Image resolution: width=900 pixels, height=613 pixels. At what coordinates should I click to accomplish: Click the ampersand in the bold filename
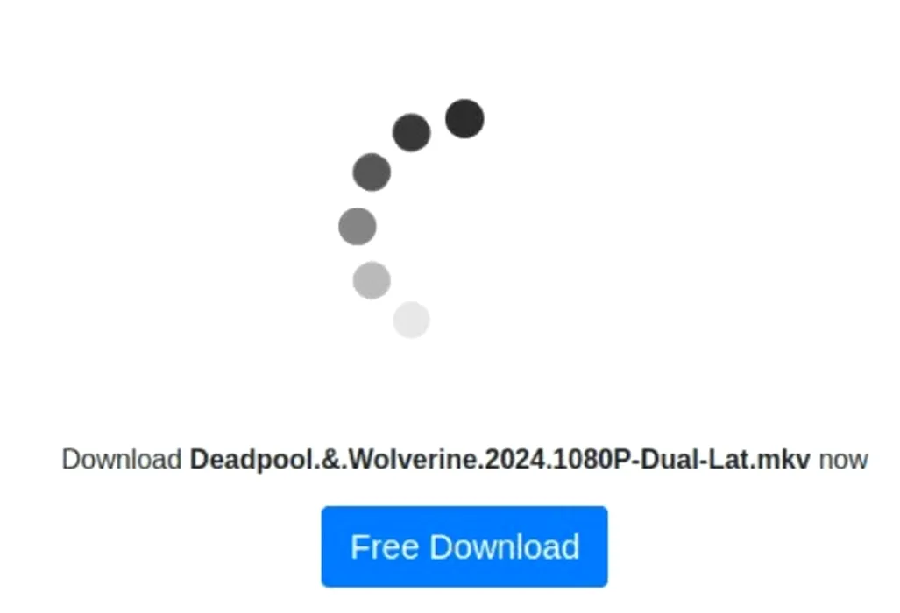pyautogui.click(x=330, y=460)
